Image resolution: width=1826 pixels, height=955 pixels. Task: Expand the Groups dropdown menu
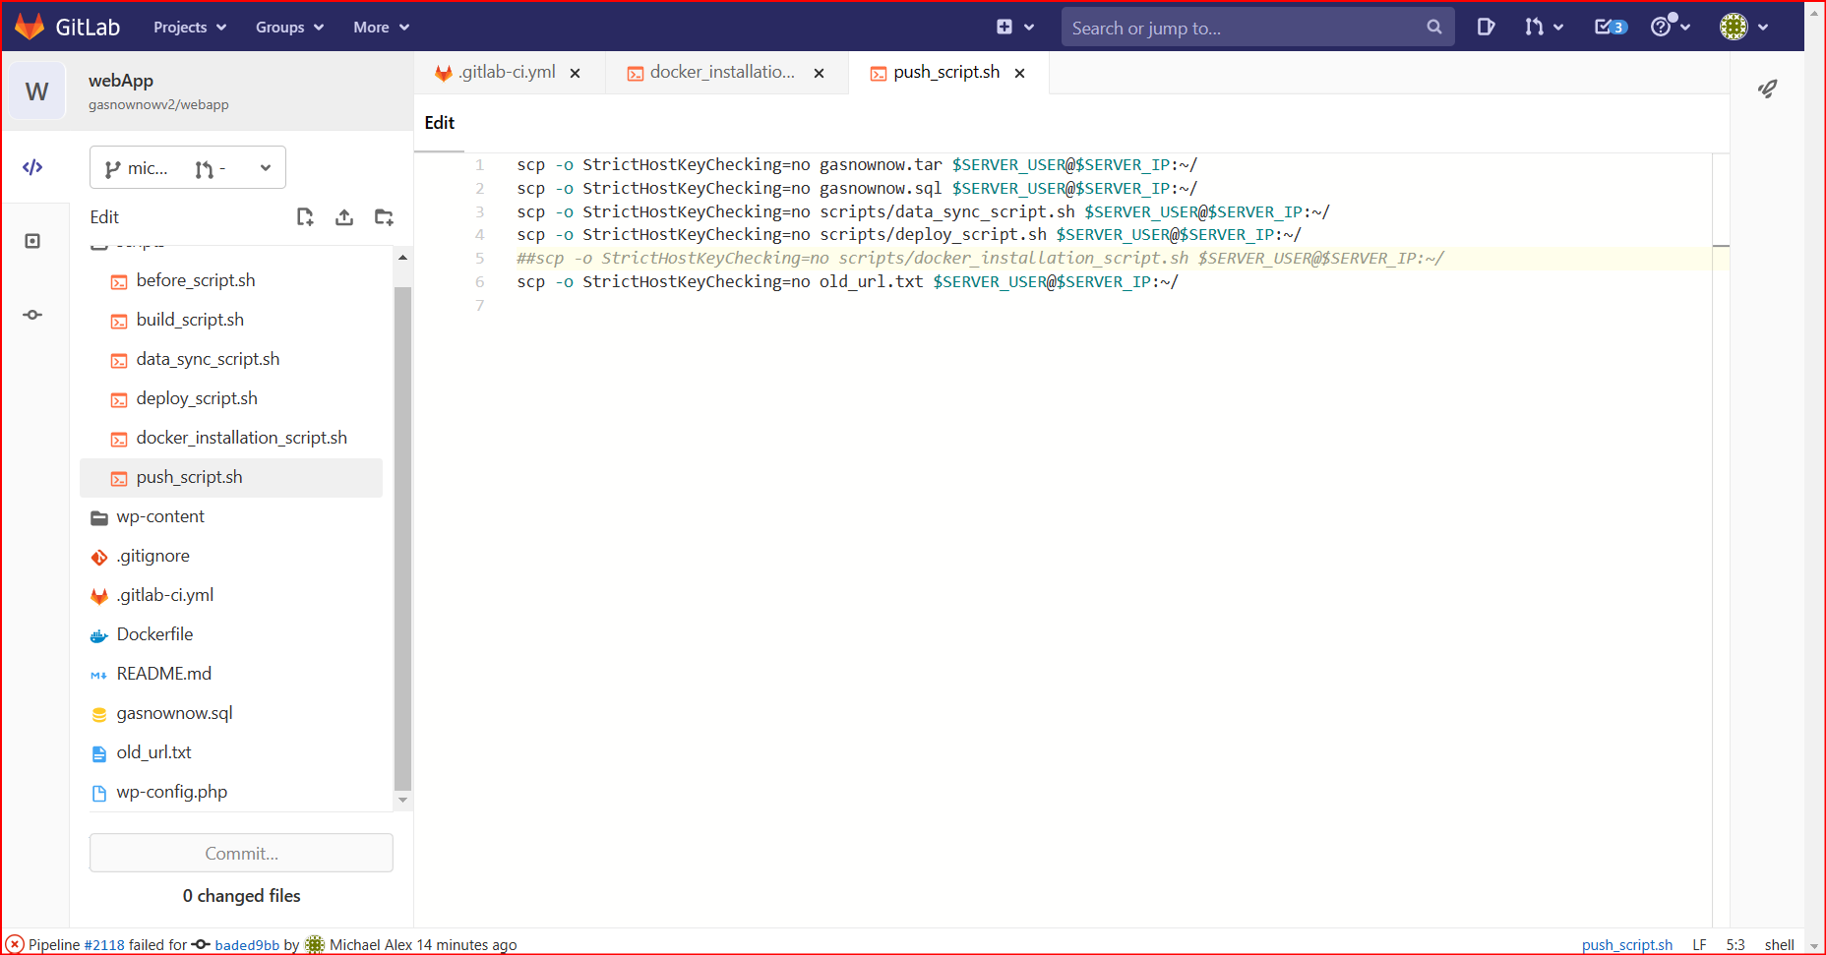[289, 28]
